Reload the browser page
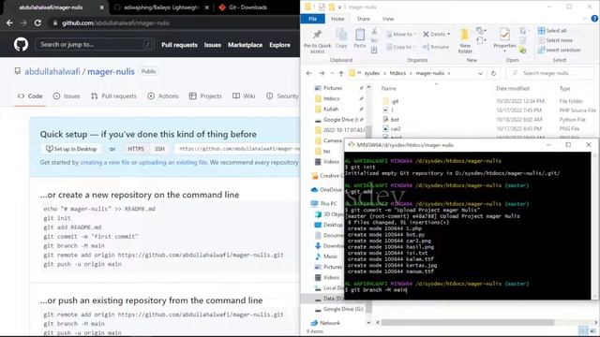600x337 pixels. (37, 22)
